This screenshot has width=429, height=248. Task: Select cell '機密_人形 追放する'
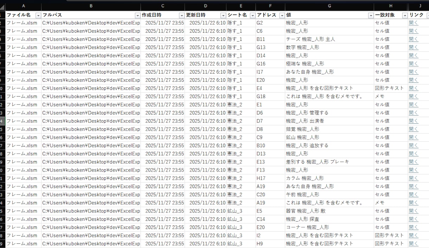tap(329, 145)
